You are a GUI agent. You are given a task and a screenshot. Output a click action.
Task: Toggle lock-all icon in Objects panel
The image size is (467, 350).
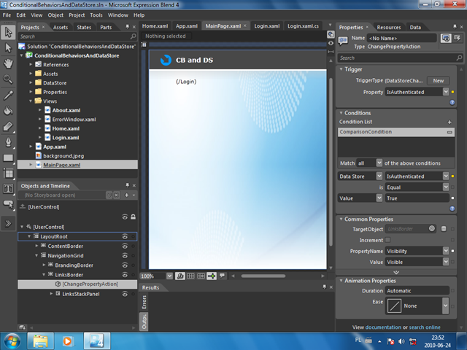click(133, 217)
